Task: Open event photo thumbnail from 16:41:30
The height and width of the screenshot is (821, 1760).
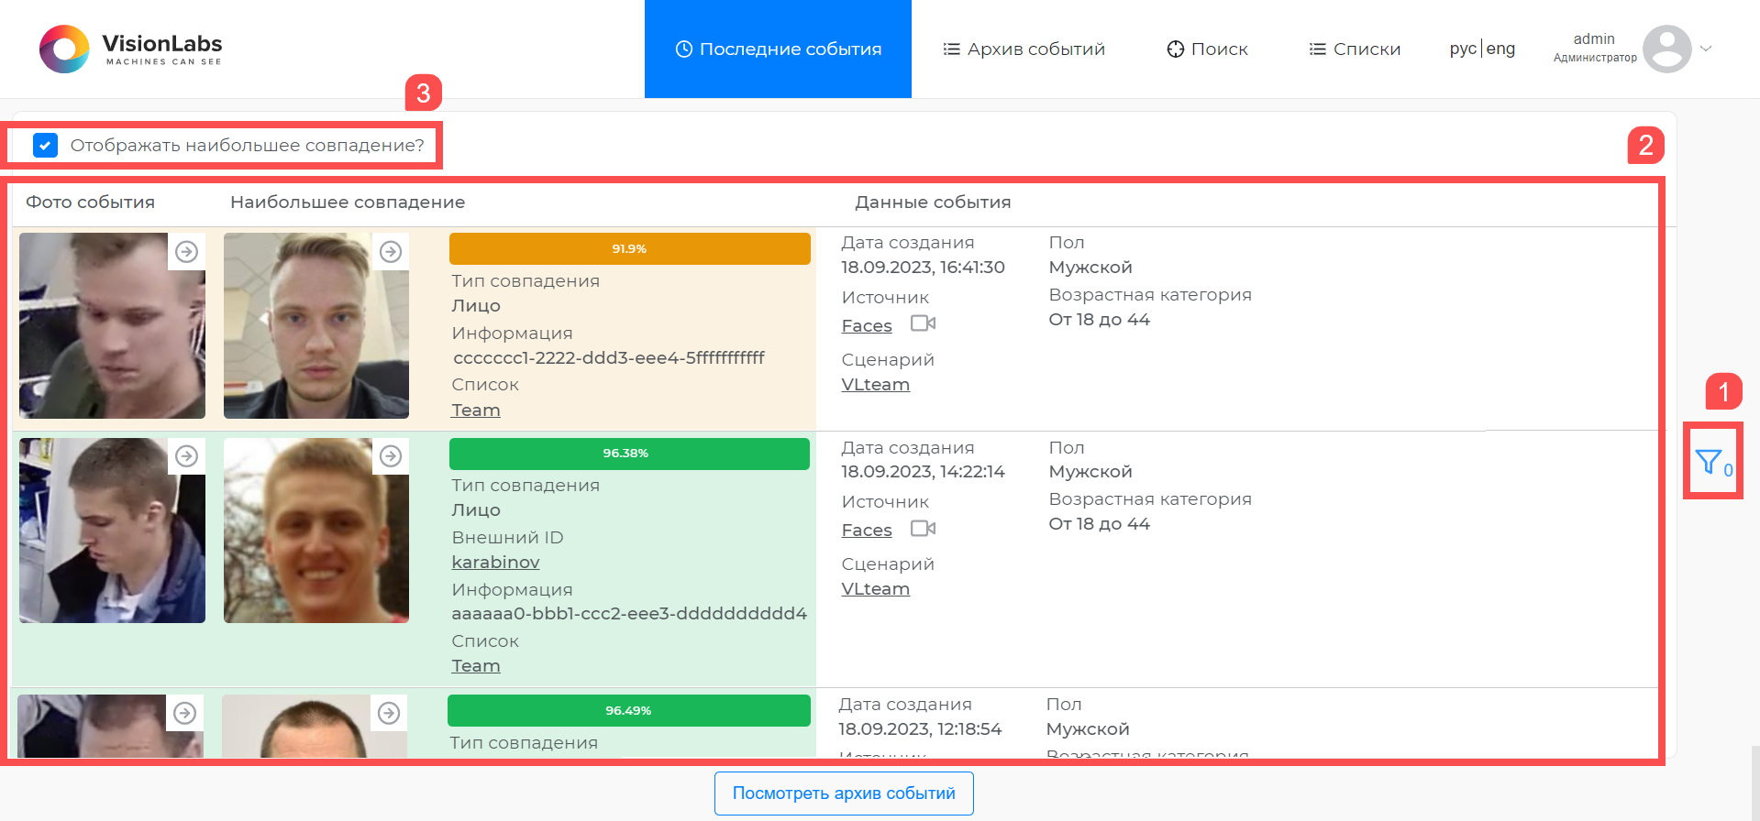Action: [x=112, y=325]
